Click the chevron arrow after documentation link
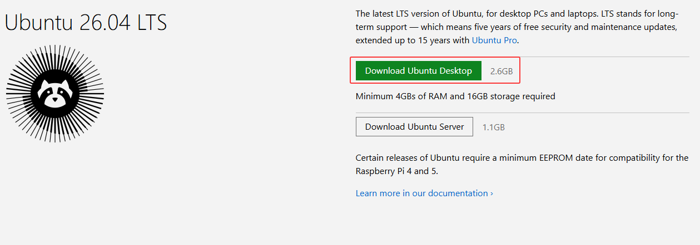The height and width of the screenshot is (245, 700). 492,193
